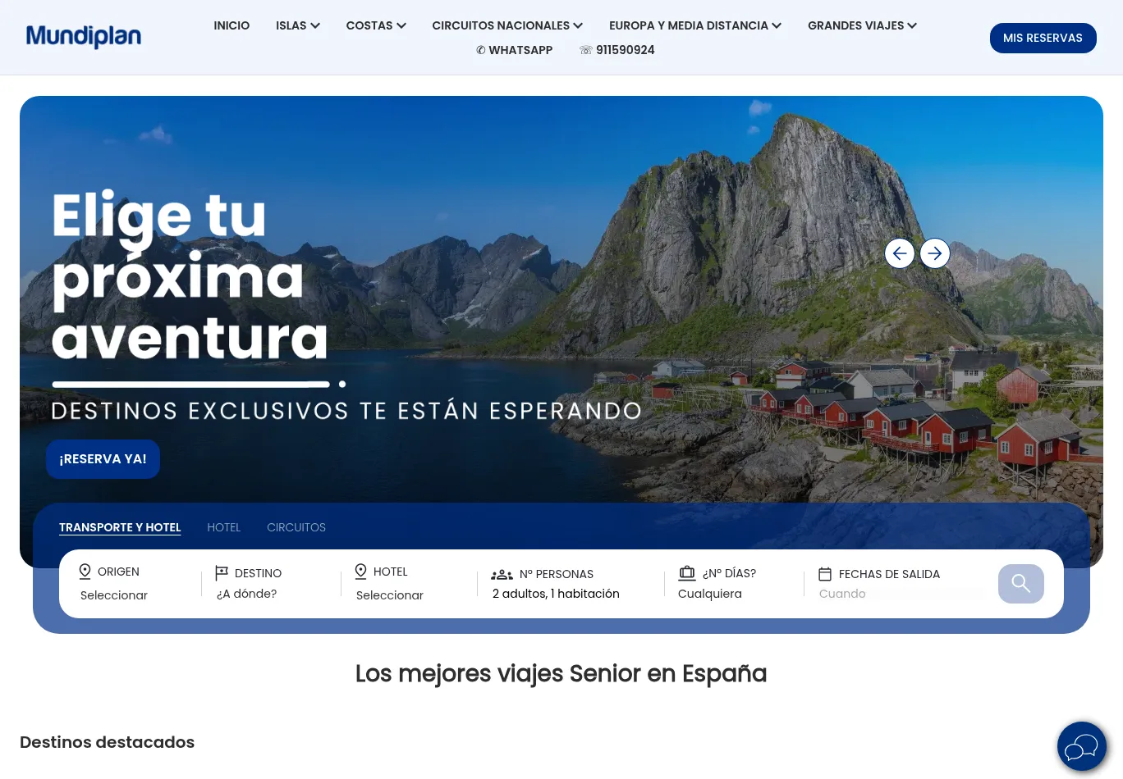Click the ¡RESERVA YA! button
Screen dimensions: 1123x779
(103, 459)
